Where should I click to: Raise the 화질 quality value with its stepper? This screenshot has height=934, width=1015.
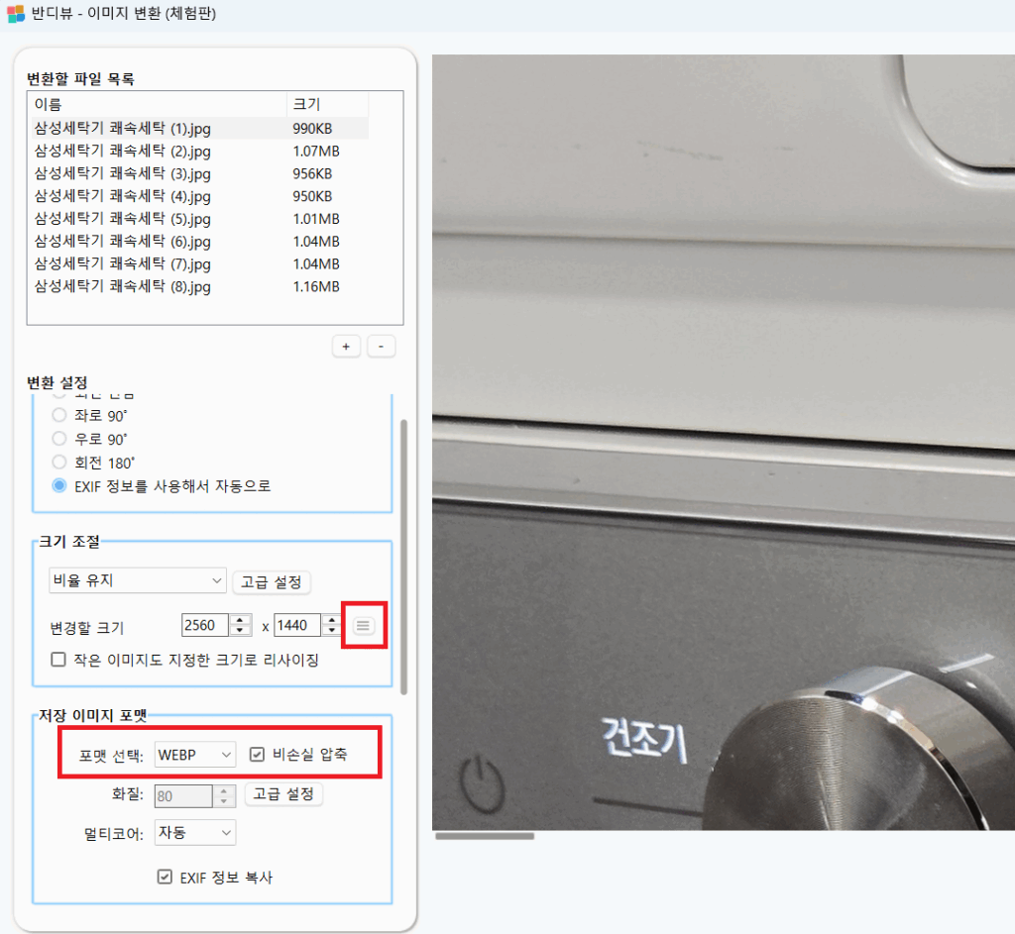pyautogui.click(x=225, y=790)
